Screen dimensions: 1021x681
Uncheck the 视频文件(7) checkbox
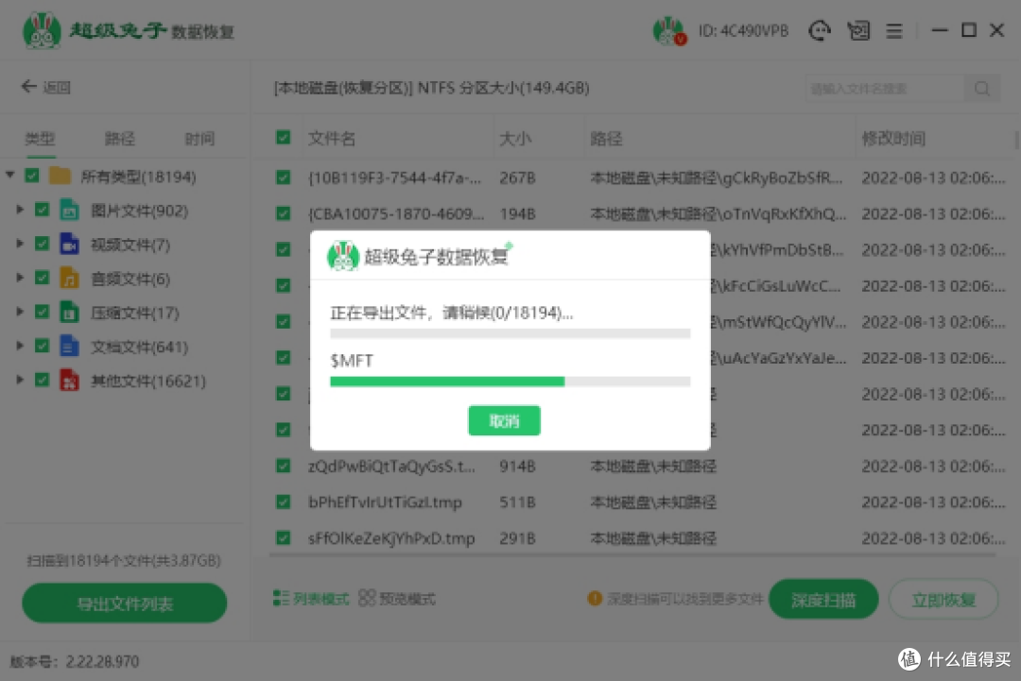43,244
